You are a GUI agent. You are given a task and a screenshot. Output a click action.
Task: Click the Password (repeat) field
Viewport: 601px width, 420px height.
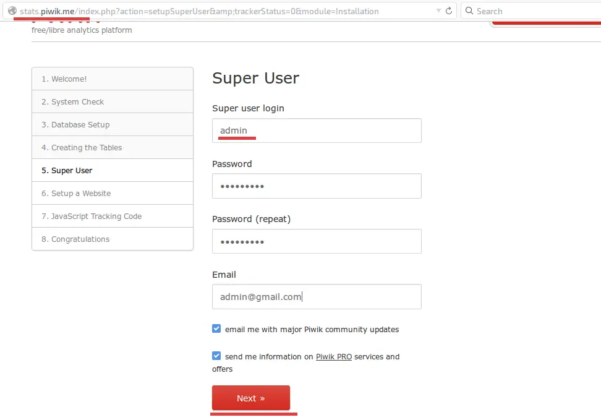click(317, 241)
